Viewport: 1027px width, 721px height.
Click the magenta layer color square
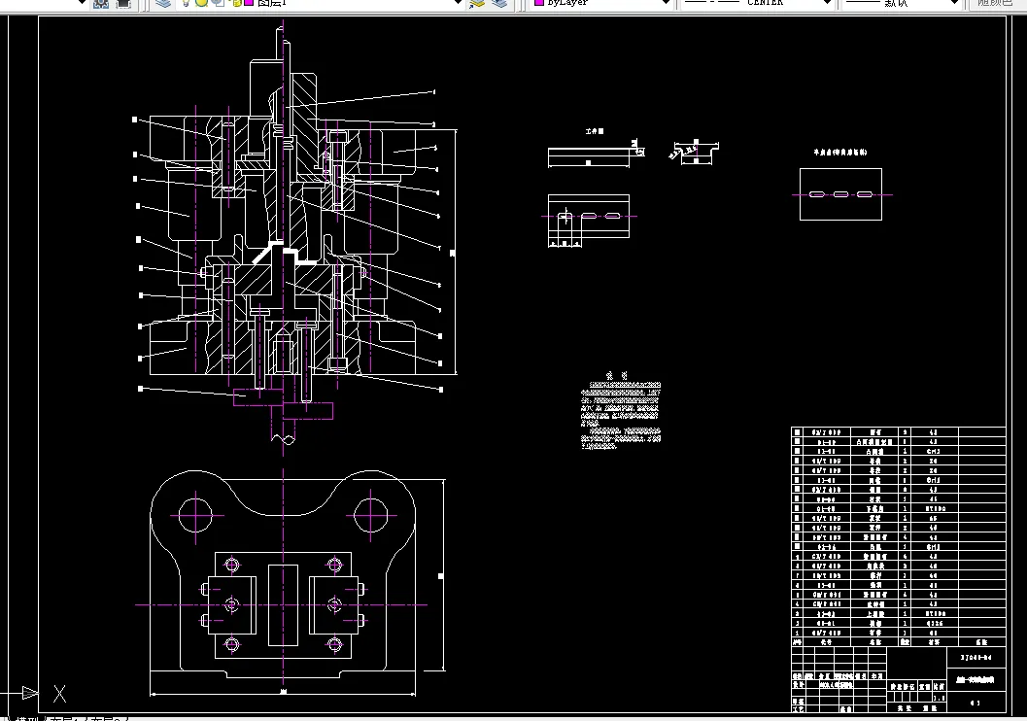pos(249,3)
